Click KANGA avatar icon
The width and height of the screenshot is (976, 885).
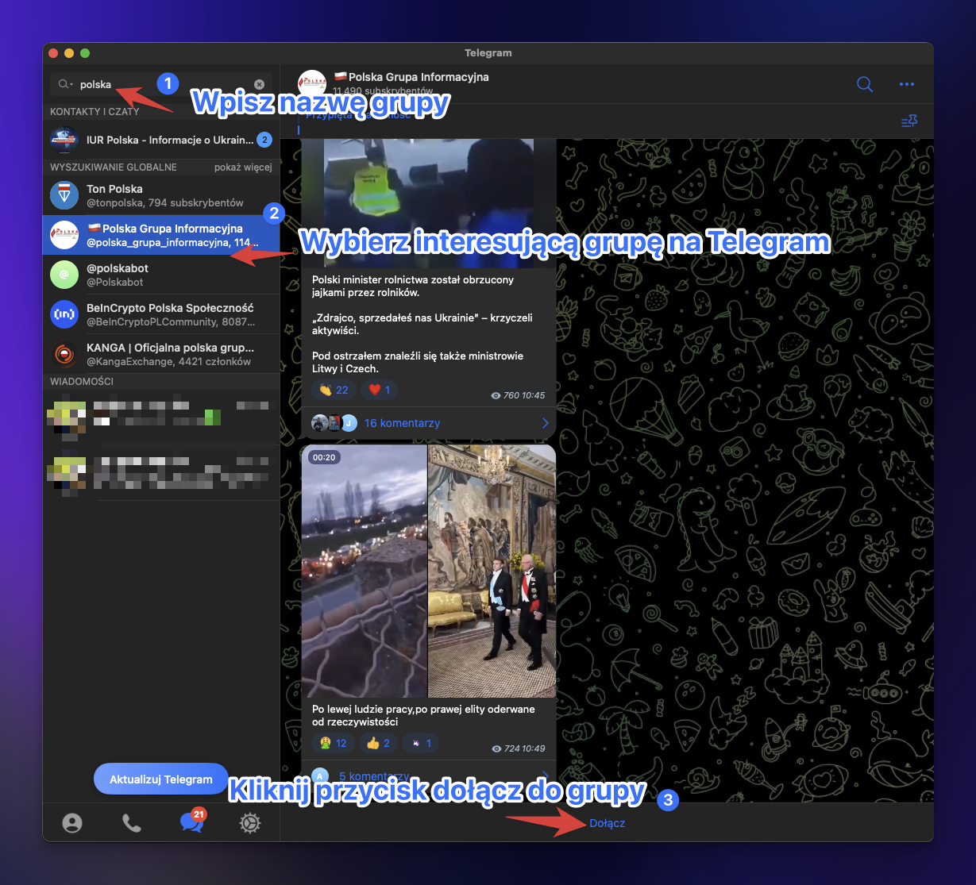(64, 354)
